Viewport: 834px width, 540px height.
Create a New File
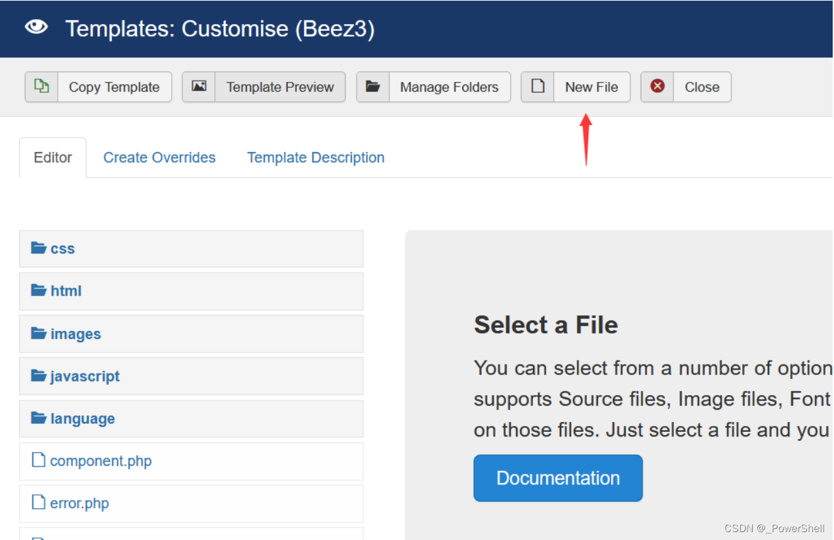click(576, 87)
